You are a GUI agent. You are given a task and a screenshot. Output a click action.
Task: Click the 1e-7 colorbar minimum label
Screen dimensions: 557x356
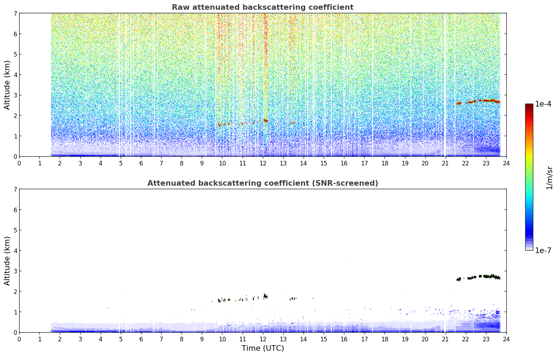click(x=543, y=251)
